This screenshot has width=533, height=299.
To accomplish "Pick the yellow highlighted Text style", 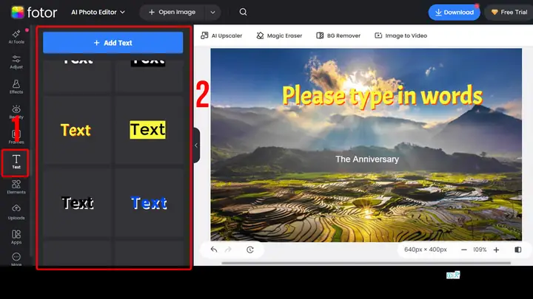I will [148, 130].
